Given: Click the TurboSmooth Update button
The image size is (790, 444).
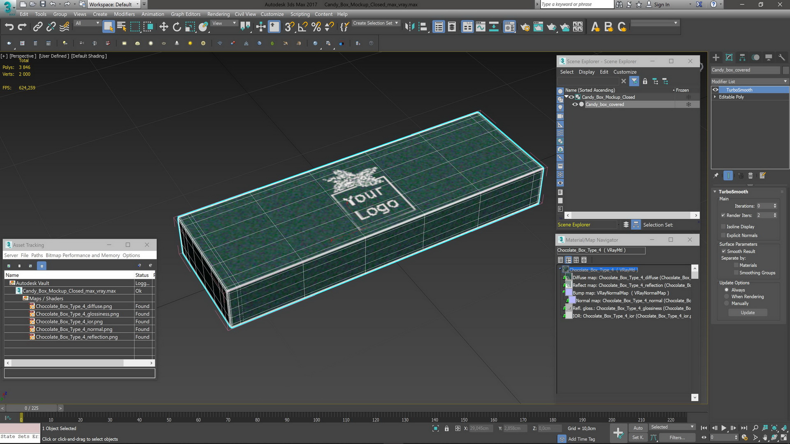Looking at the screenshot, I should (748, 313).
